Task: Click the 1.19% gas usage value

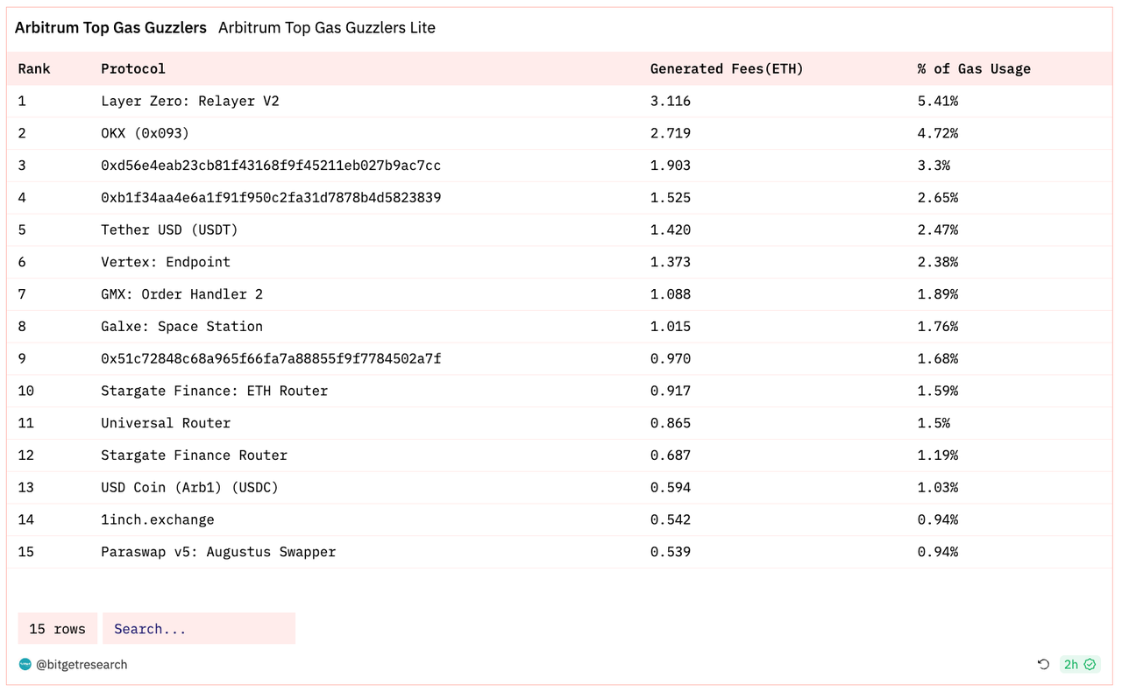Action: point(938,455)
